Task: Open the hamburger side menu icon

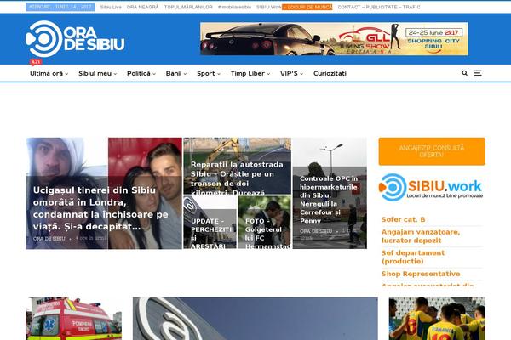Action: click(x=478, y=73)
